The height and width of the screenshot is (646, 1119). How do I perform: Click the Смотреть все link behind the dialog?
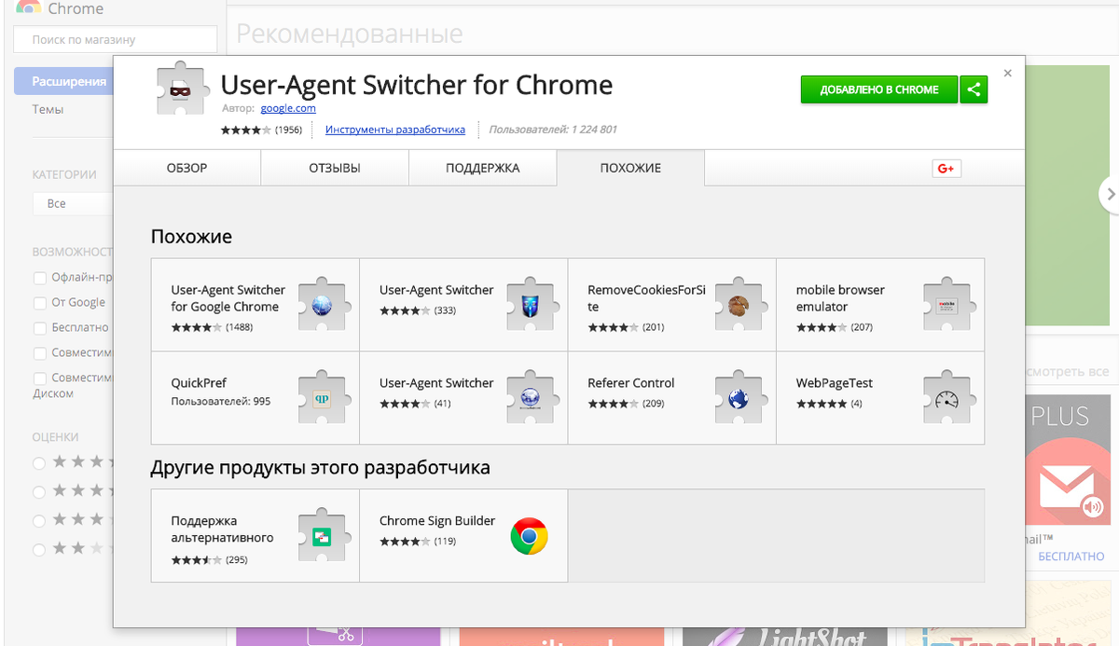(1068, 371)
